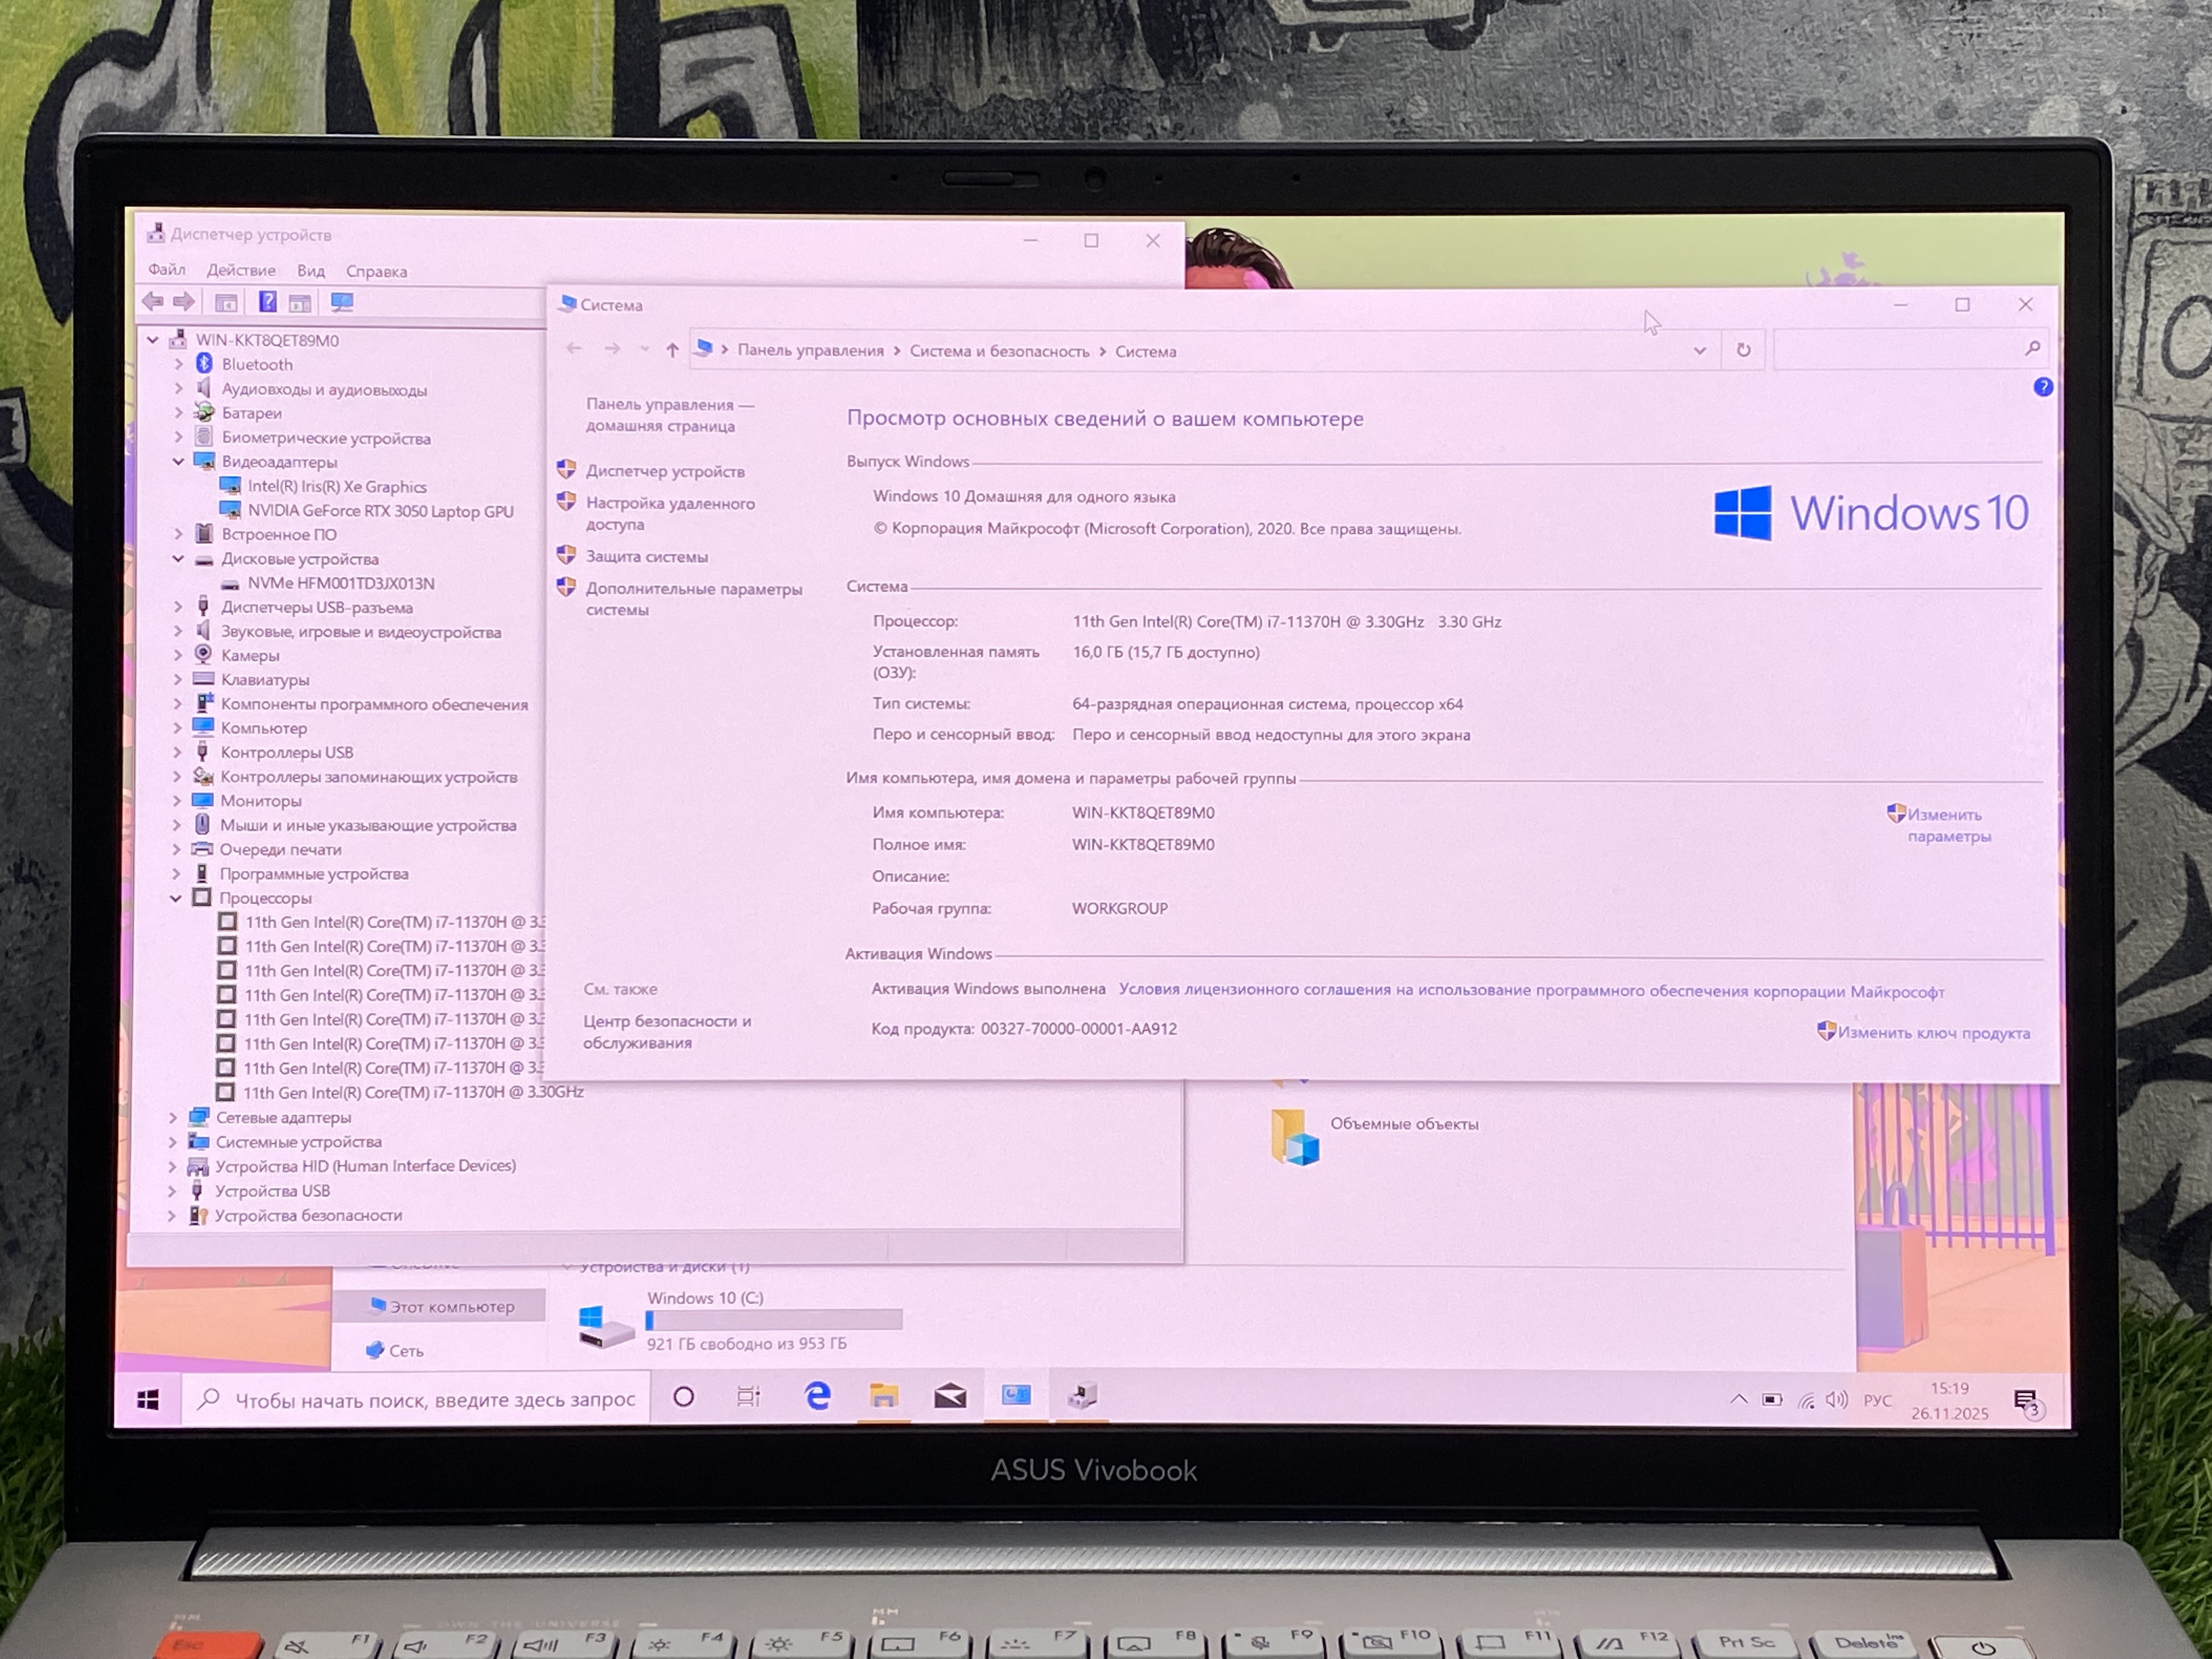Open Microsoft Edge from the taskbar
This screenshot has width=2212, height=1659.
click(x=817, y=1396)
